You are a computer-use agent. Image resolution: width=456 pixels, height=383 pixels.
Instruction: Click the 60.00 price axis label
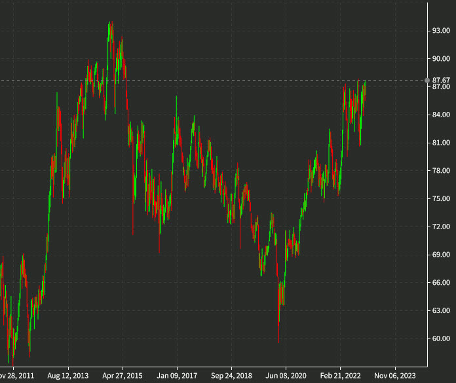(441, 338)
